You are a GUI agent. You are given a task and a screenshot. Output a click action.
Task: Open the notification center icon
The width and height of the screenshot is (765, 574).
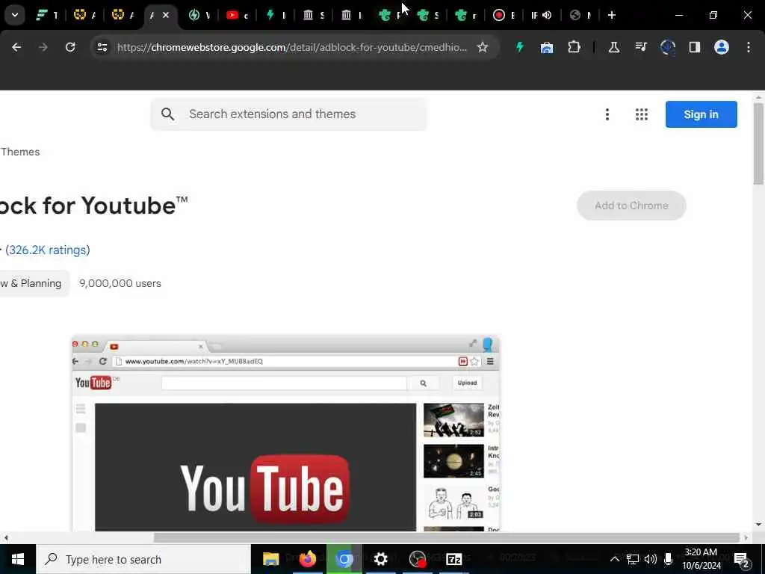point(742,559)
